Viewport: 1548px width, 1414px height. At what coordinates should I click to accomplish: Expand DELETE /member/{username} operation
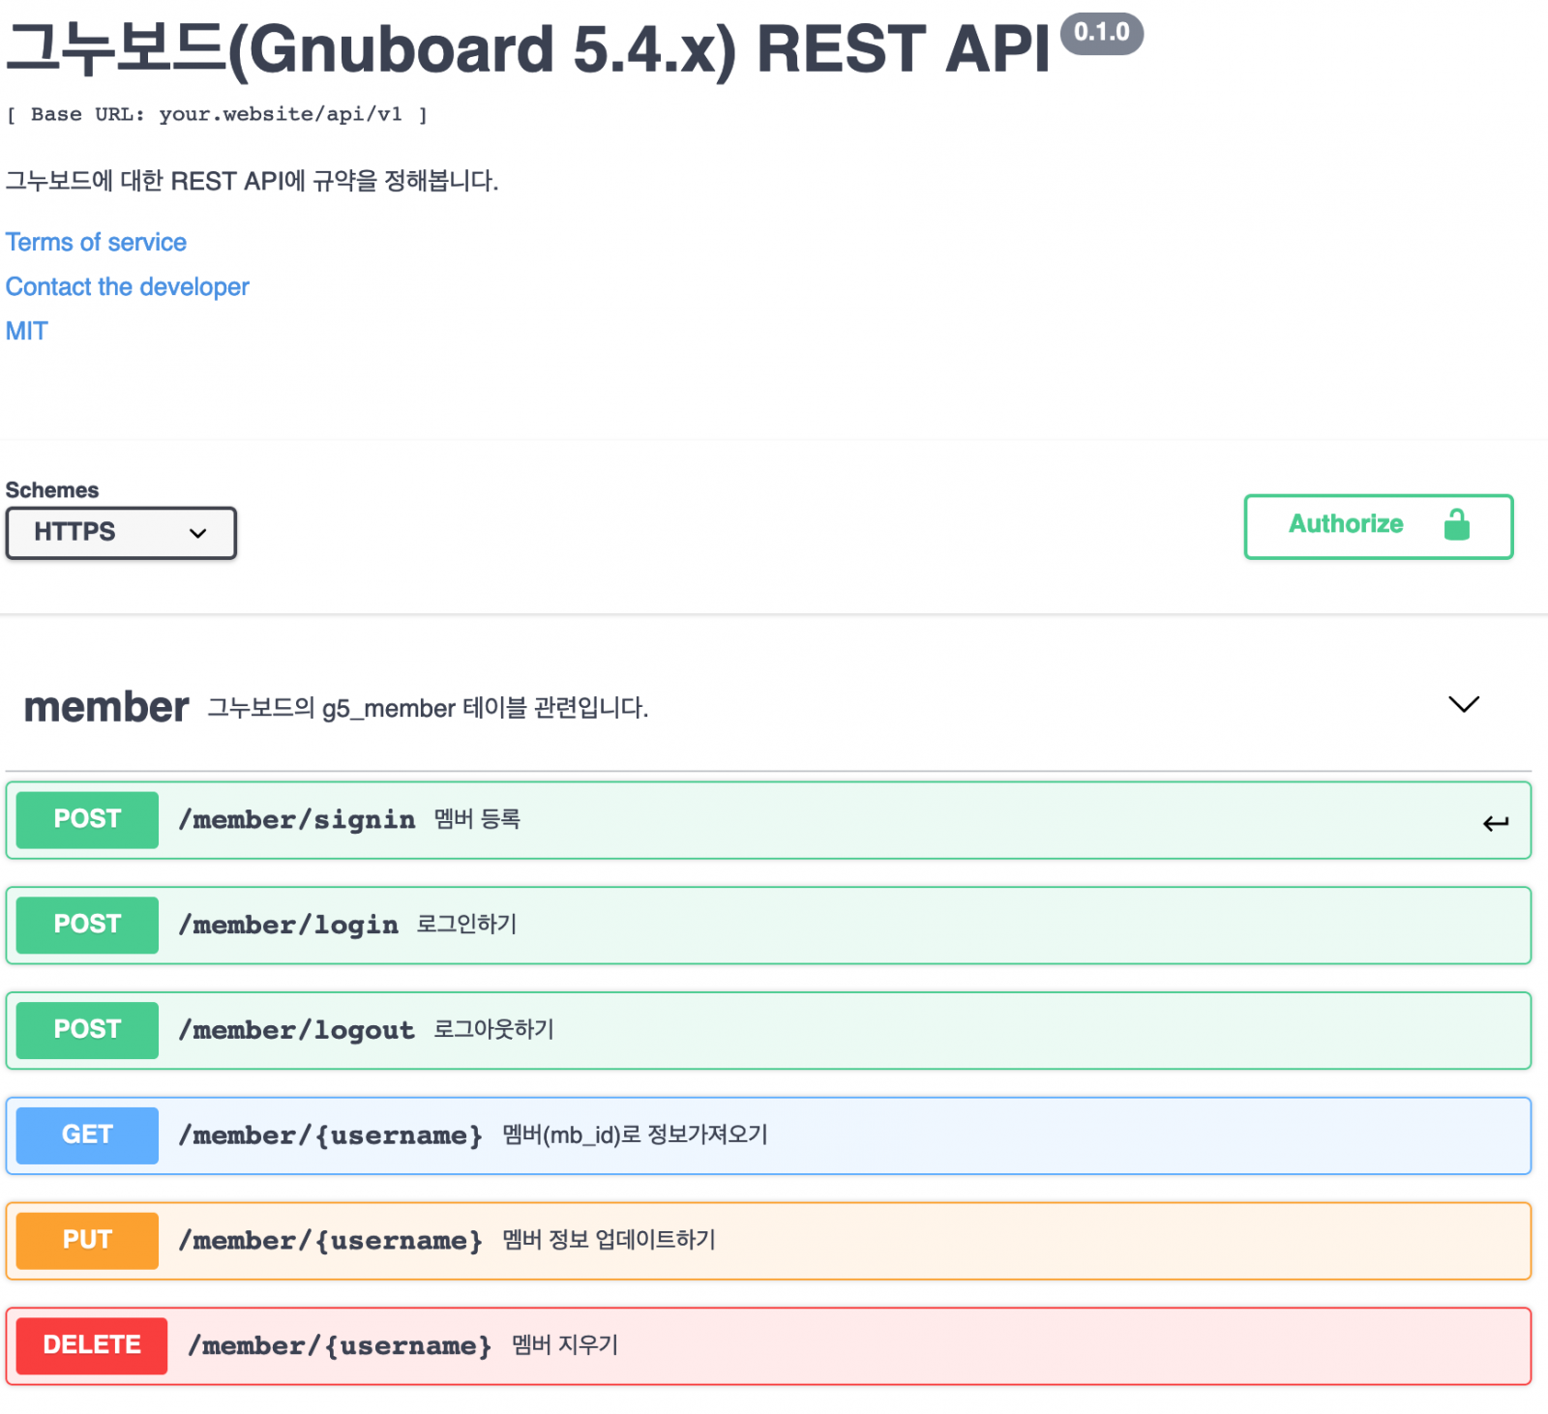(x=768, y=1346)
